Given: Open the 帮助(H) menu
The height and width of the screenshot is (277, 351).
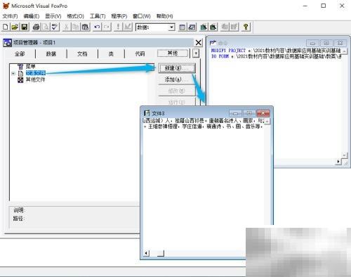Looking at the screenshot, I should (x=164, y=16).
